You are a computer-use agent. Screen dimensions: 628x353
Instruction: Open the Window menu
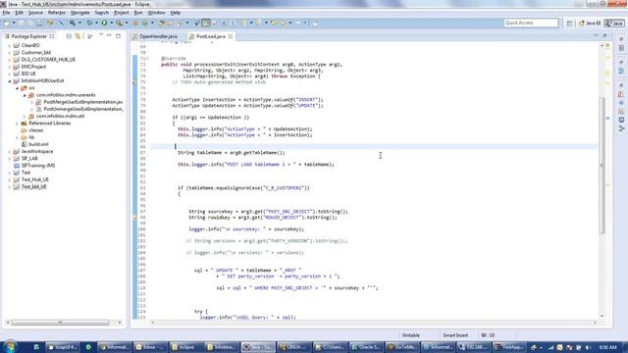(x=157, y=13)
